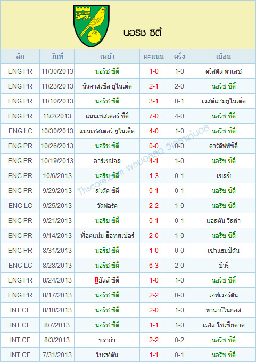This screenshot has width=256, height=362.
Task: Open away team คริสตัล พาเลซ
Action: [224, 71]
